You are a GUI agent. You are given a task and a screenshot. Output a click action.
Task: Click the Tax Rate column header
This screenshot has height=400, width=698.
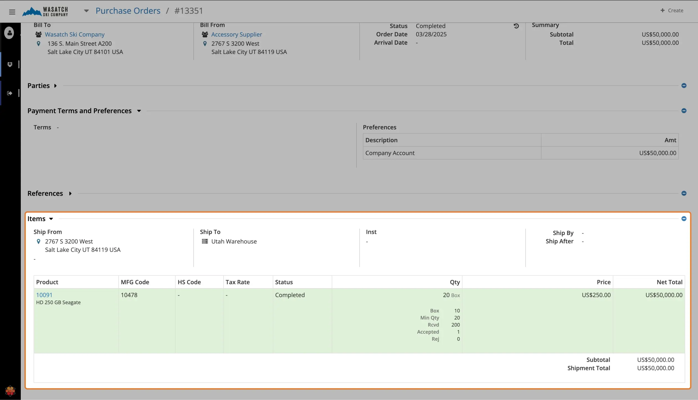[248, 282]
